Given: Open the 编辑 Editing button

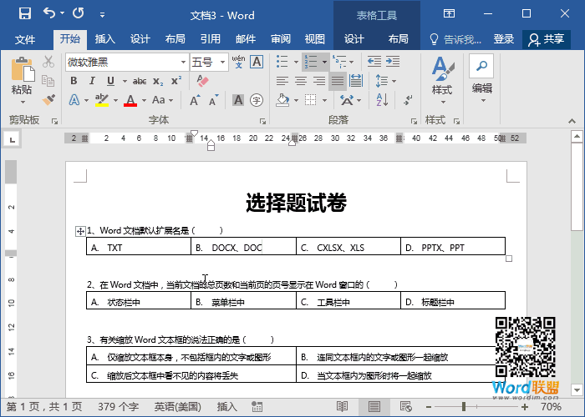Looking at the screenshot, I should pyautogui.click(x=481, y=79).
